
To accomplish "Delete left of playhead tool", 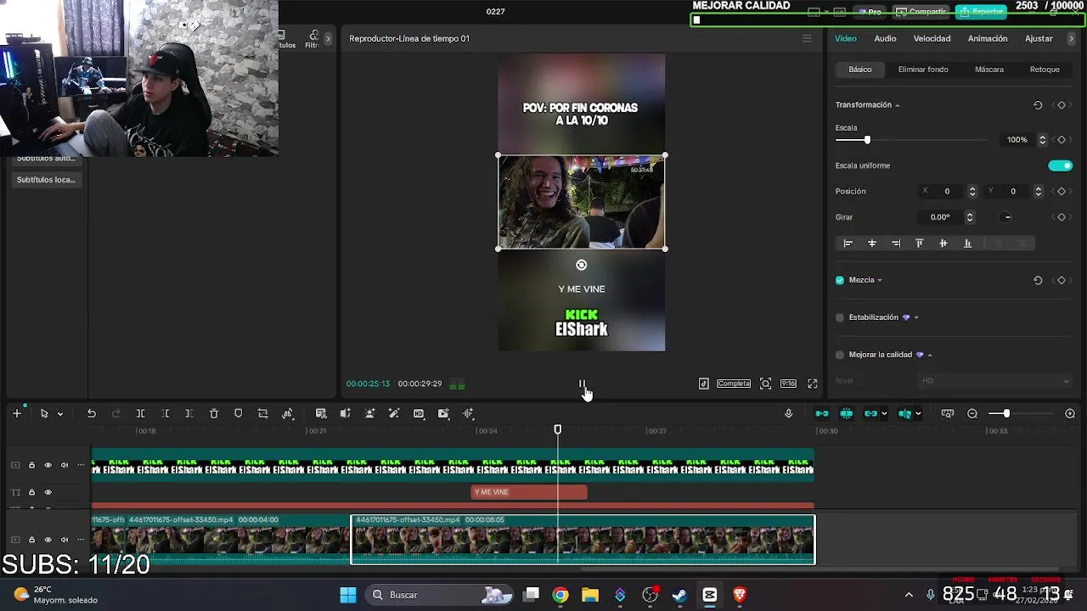I will (x=166, y=413).
